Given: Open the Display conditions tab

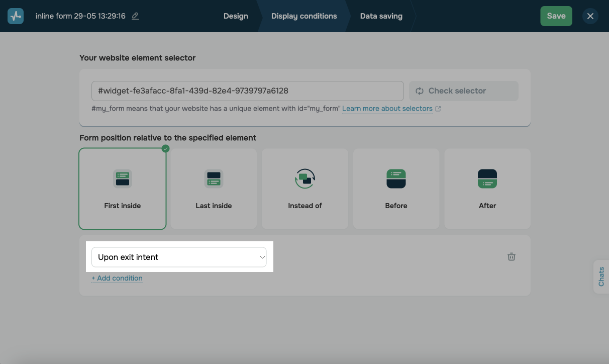Looking at the screenshot, I should (304, 16).
